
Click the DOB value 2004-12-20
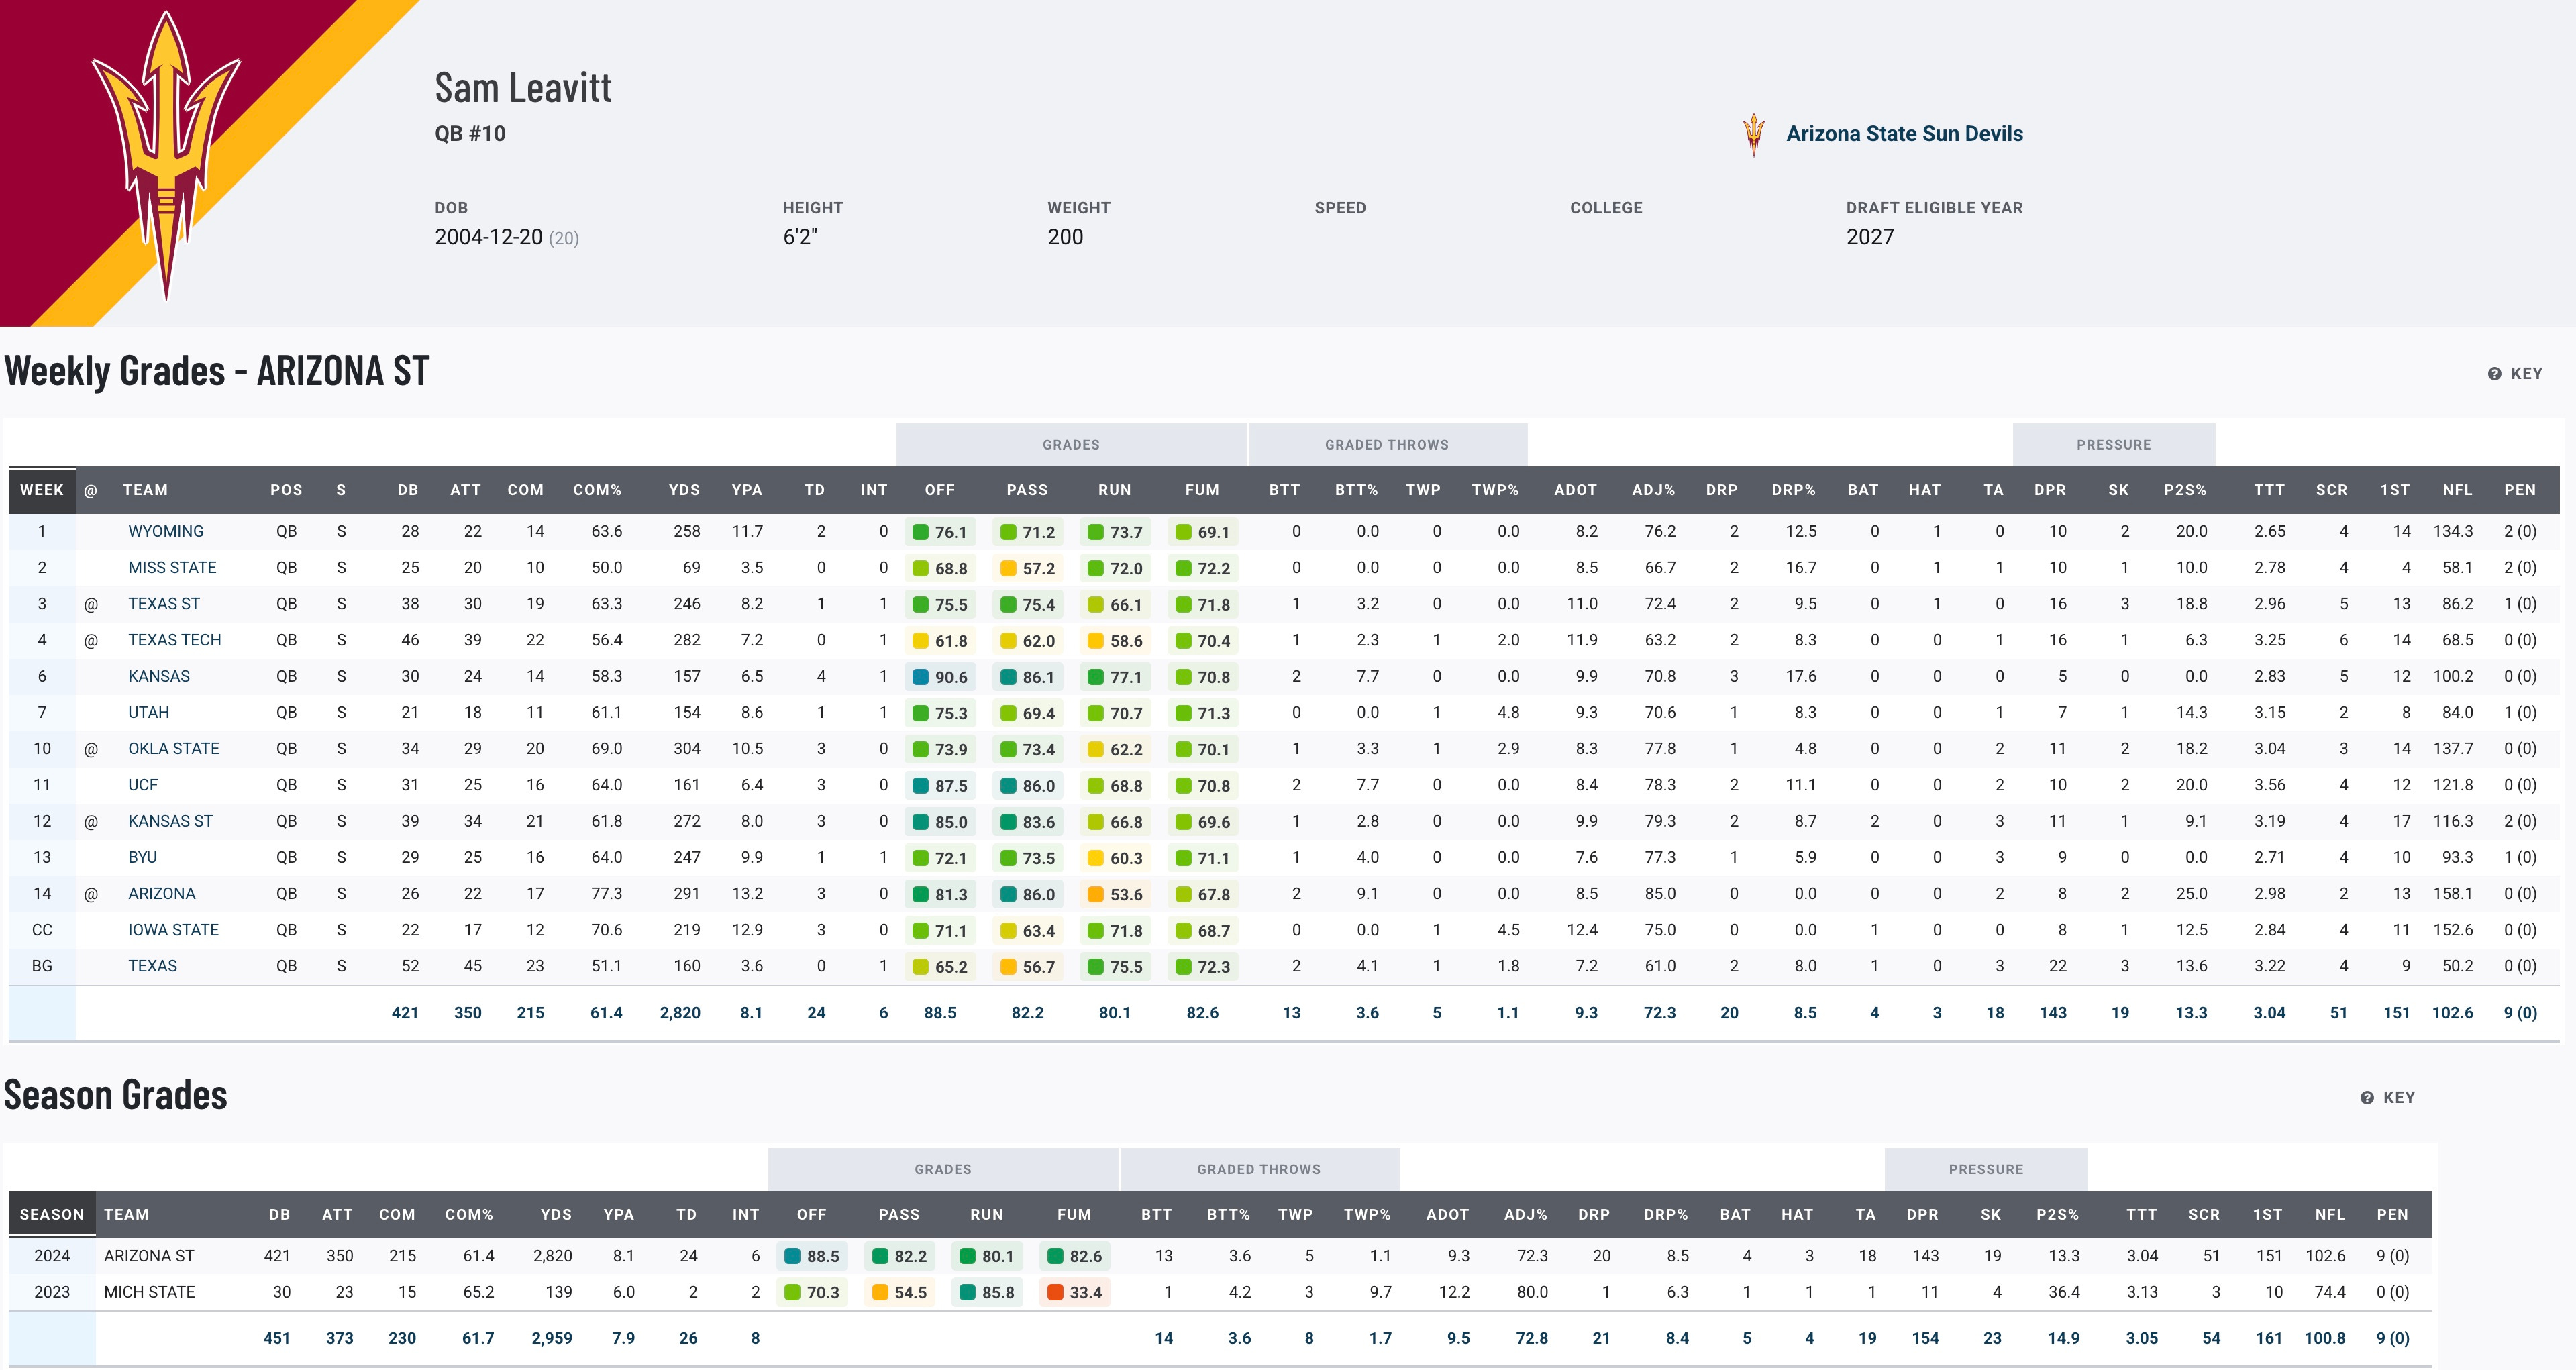pyautogui.click(x=488, y=237)
